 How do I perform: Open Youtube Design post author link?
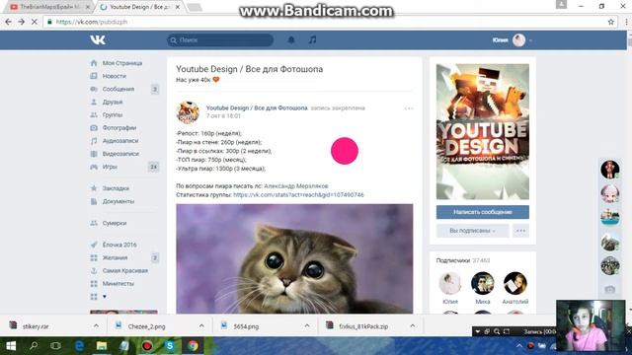click(x=257, y=107)
